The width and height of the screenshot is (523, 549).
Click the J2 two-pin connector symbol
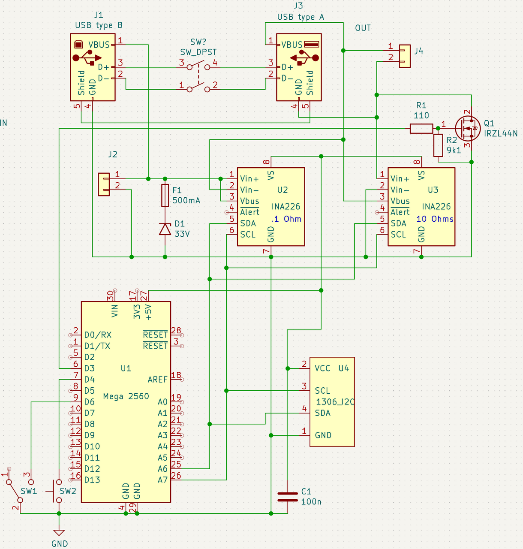(x=104, y=184)
